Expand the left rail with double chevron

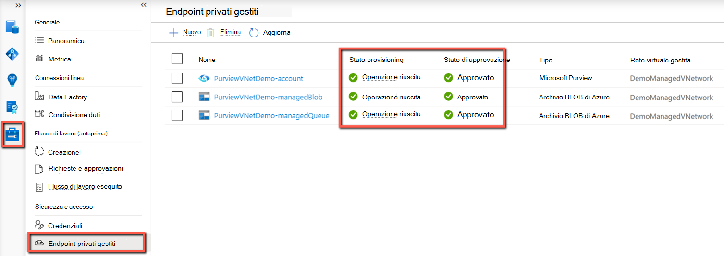tap(18, 5)
